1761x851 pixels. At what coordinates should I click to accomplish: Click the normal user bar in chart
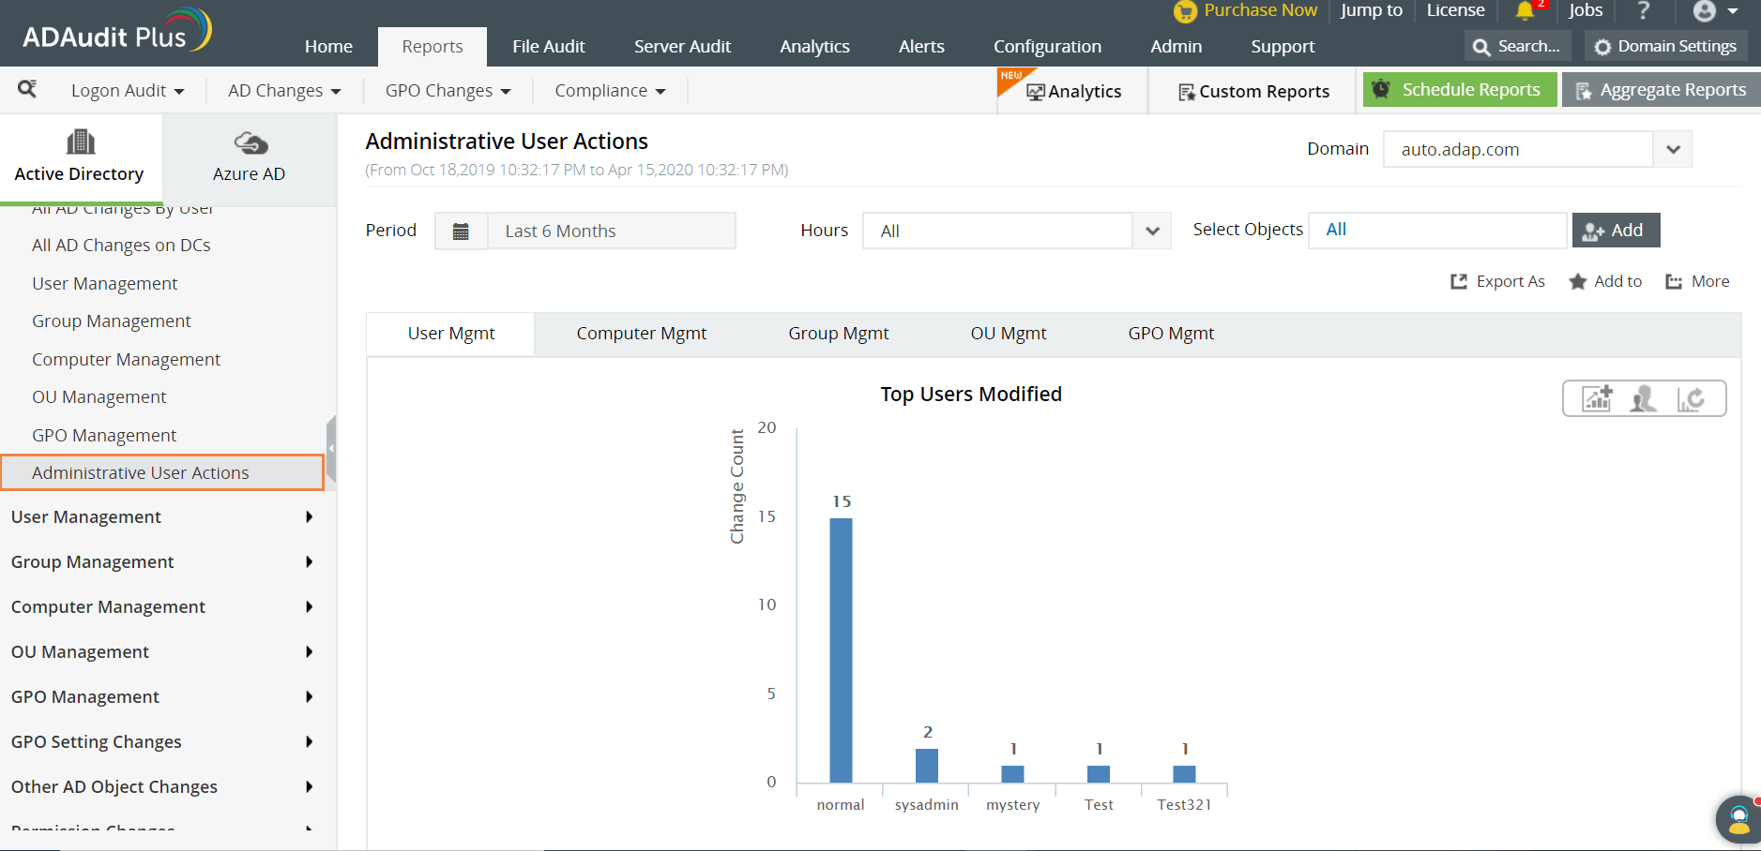(842, 649)
